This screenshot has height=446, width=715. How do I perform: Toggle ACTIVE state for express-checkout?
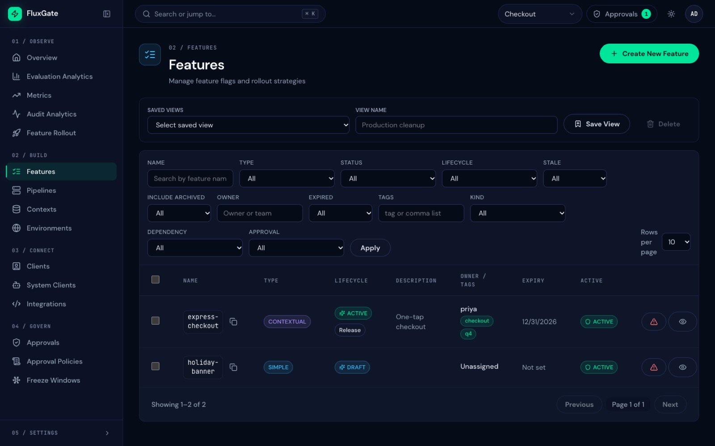[599, 322]
